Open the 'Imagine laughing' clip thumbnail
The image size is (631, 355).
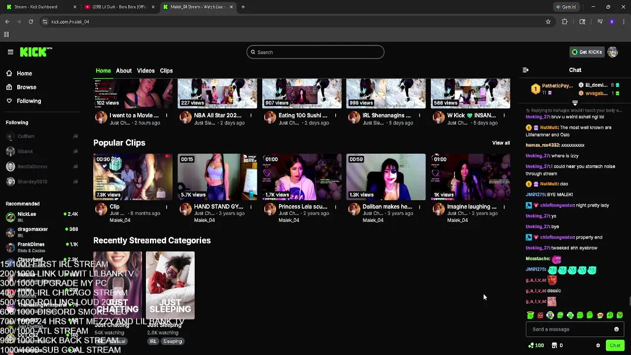pos(470,177)
